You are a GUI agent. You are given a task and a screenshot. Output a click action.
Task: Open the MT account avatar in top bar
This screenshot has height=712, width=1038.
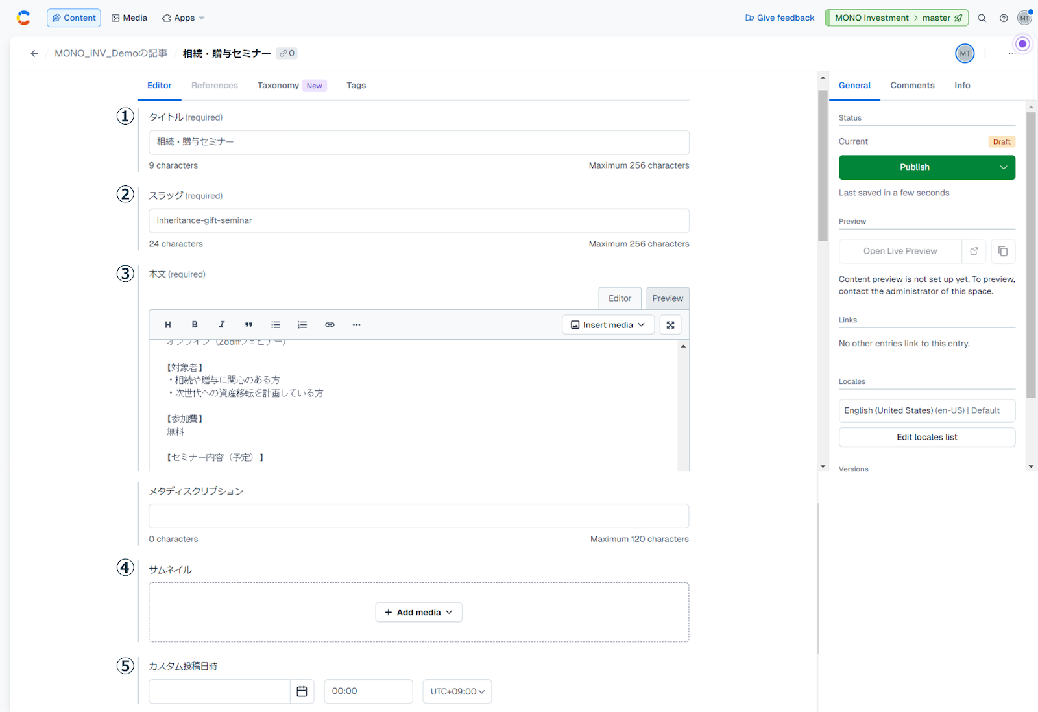1024,18
